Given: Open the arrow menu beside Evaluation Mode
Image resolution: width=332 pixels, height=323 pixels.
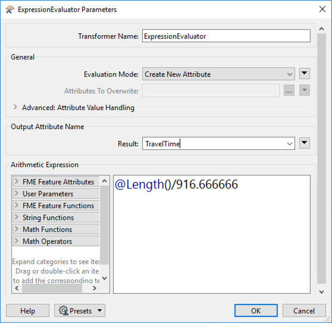Looking at the screenshot, I should pyautogui.click(x=305, y=73).
